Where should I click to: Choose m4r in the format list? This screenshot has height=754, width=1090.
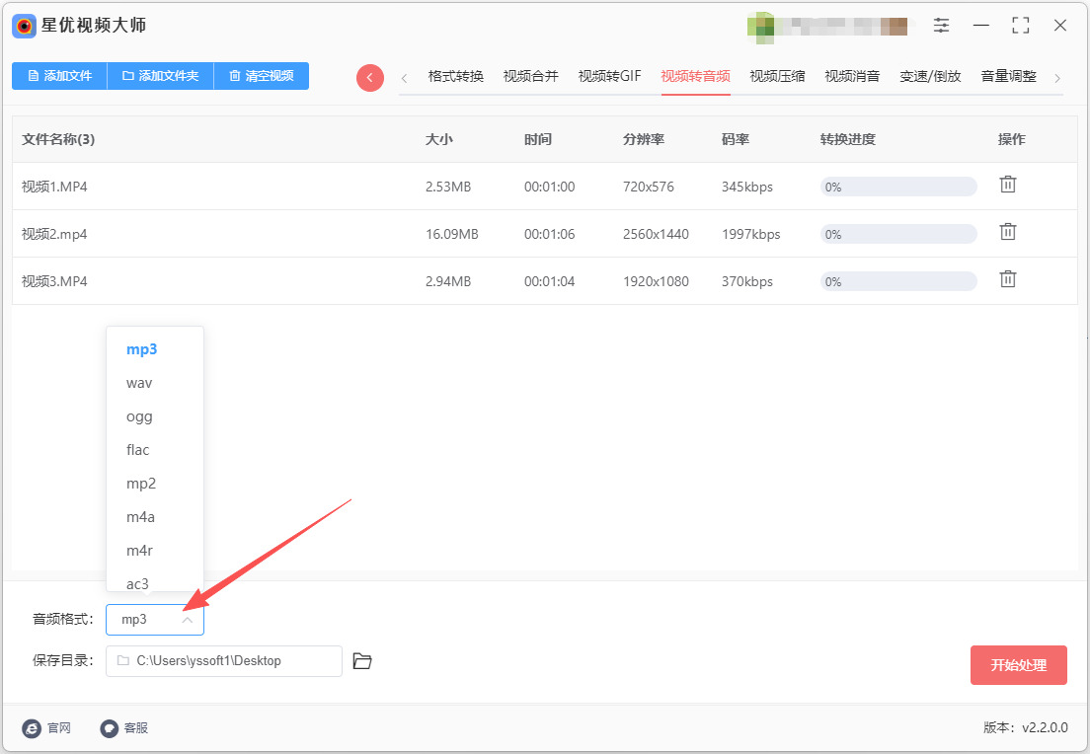(x=155, y=551)
